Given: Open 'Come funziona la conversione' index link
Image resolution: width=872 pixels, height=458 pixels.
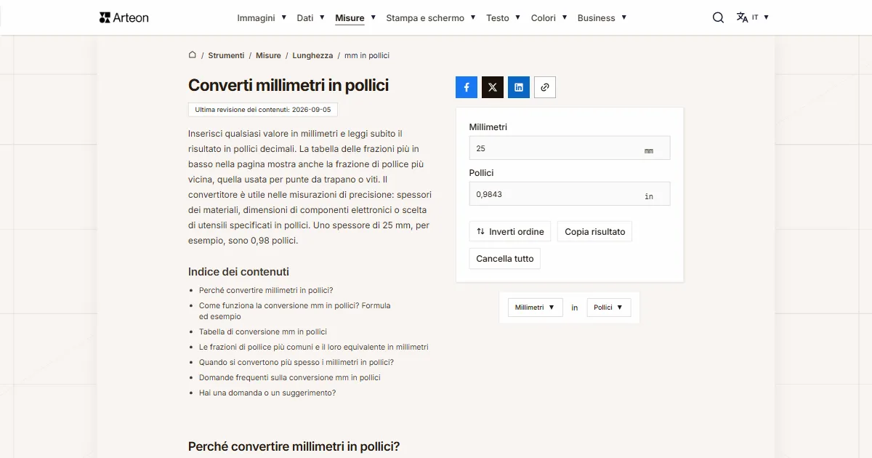Looking at the screenshot, I should 295,311.
